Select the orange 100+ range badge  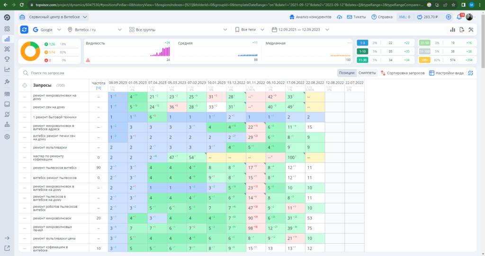424,60
